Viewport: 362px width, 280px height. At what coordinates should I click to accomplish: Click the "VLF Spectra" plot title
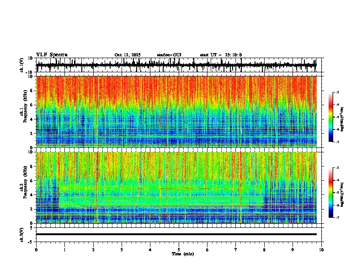52,55
